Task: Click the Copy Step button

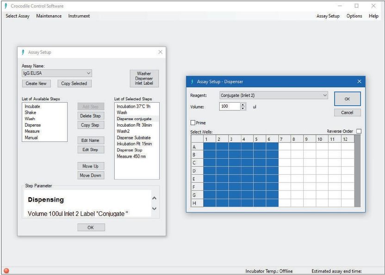Action: (x=91, y=125)
